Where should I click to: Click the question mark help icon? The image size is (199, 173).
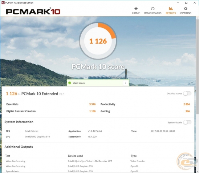click(126, 83)
